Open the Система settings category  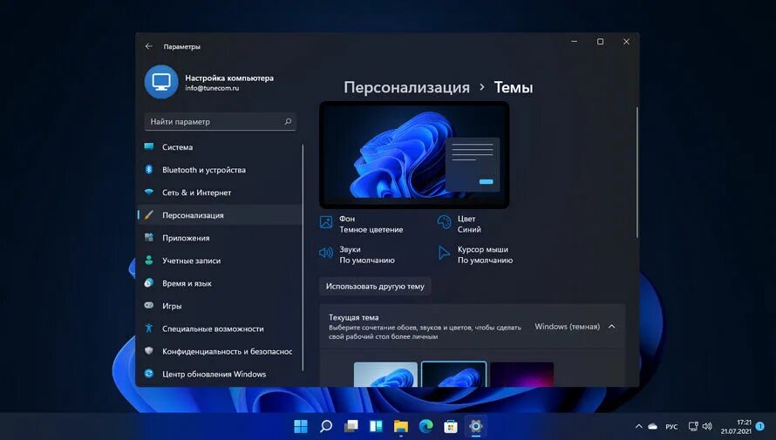point(219,147)
